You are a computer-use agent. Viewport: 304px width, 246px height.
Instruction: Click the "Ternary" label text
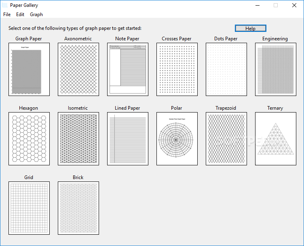[x=275, y=108]
